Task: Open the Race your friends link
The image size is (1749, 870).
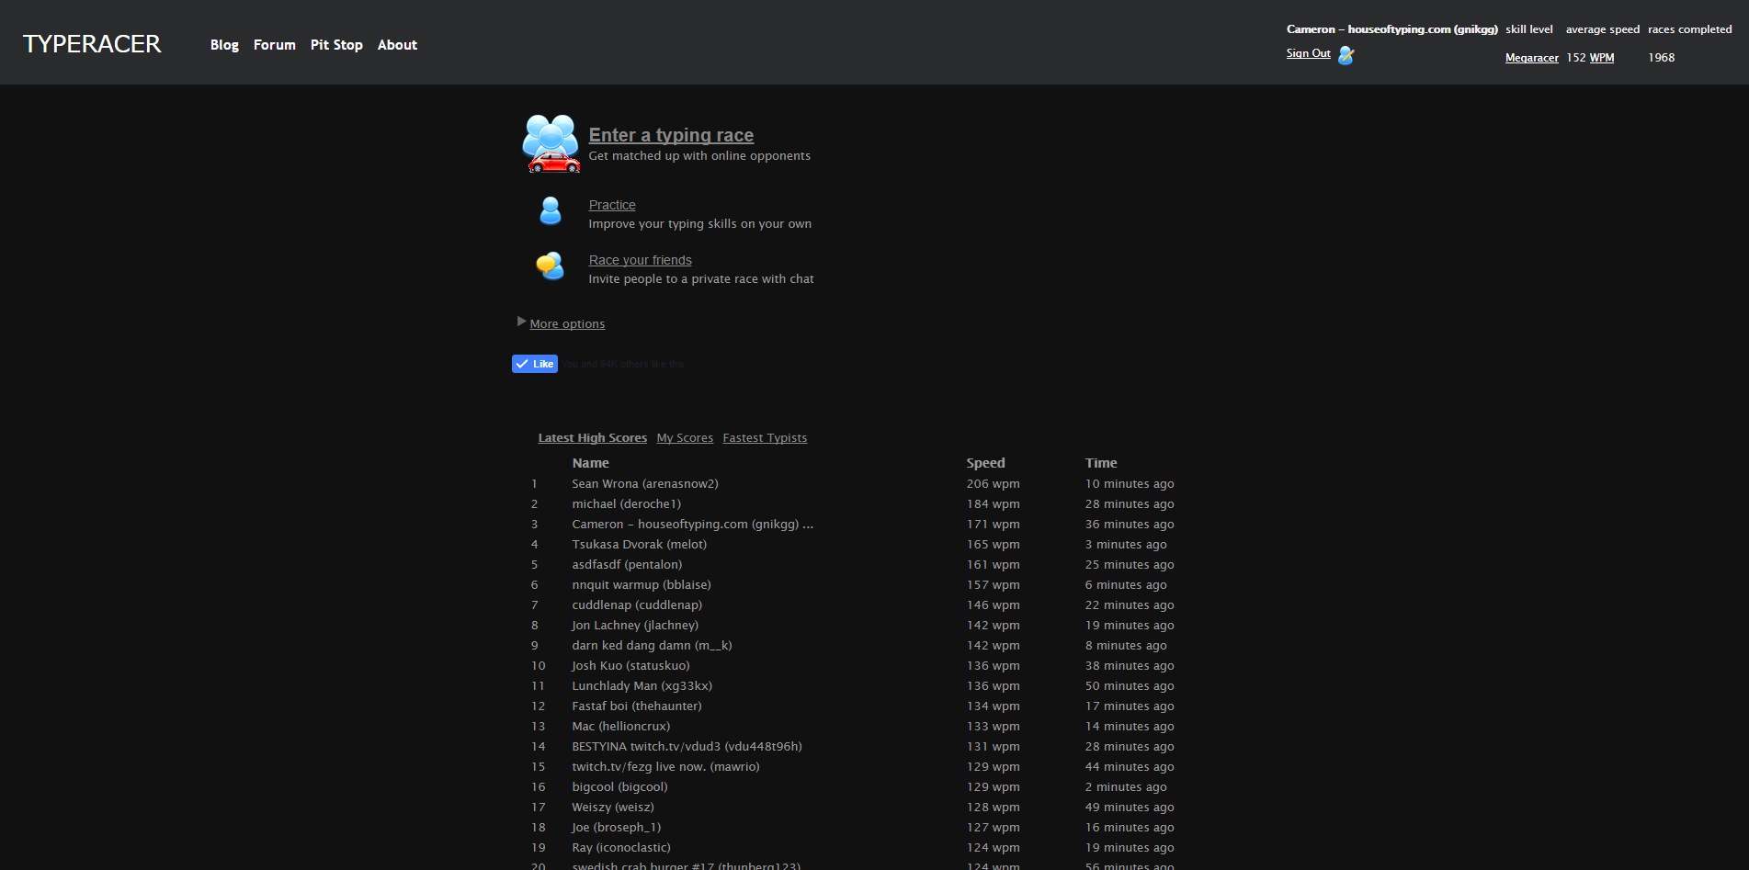Action: point(641,260)
